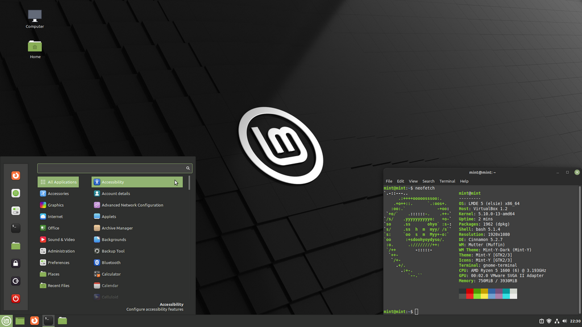Launch Backup Tool from the application list
582x327 pixels.
(137, 251)
